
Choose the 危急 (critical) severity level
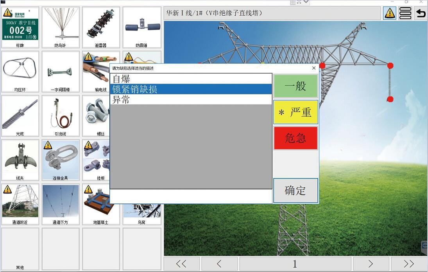pos(295,138)
